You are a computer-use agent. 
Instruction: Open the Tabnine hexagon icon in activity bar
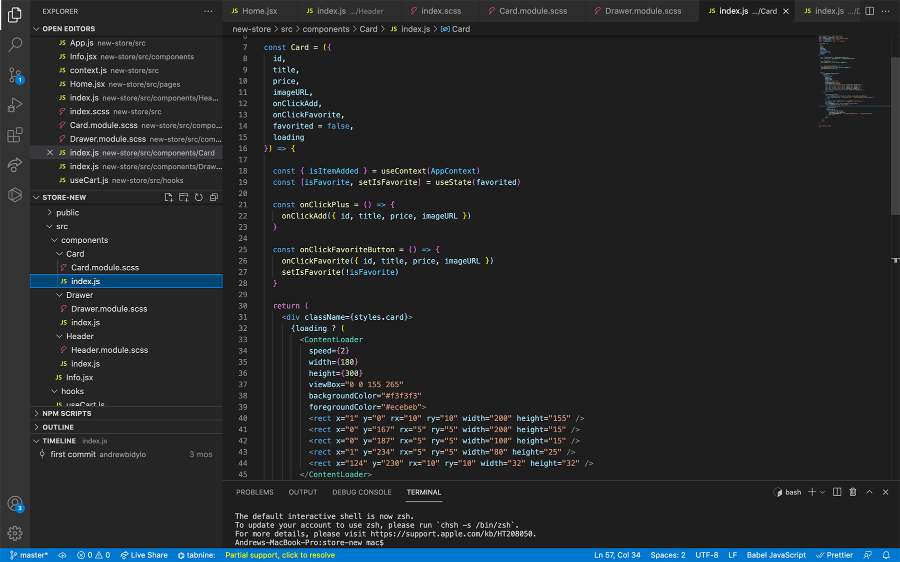(15, 194)
